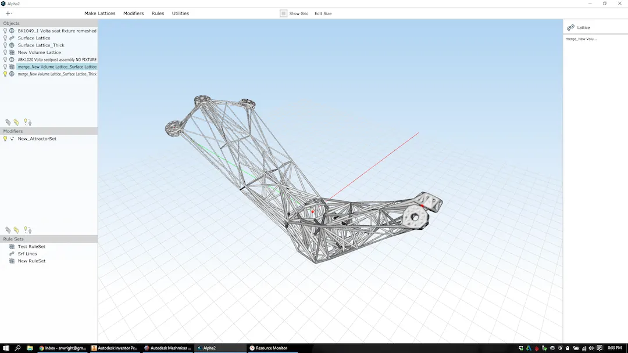The width and height of the screenshot is (628, 353).
Task: Hide merge_New Volume Lattice_Surface Lattice_Thick via lit bulb
Action: pyautogui.click(x=5, y=74)
